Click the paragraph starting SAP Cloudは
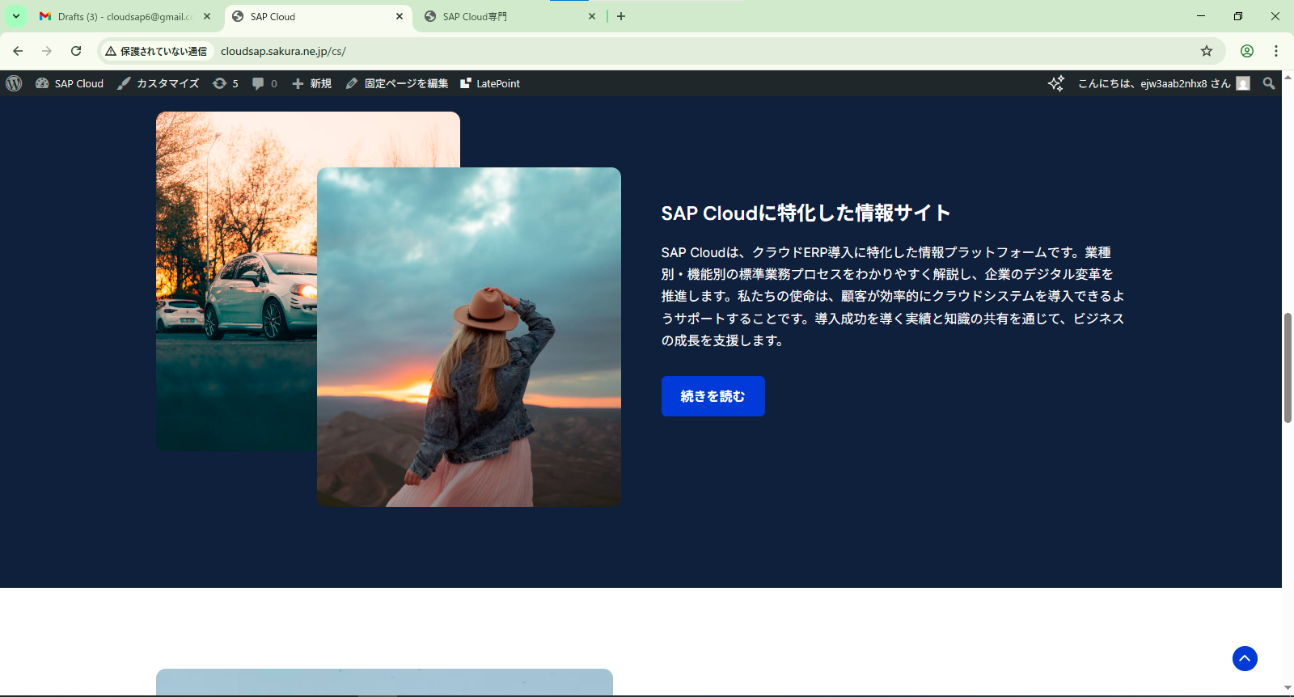This screenshot has height=697, width=1294. pyautogui.click(x=893, y=297)
